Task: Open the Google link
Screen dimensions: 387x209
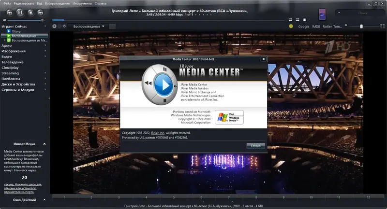Action: [303, 27]
